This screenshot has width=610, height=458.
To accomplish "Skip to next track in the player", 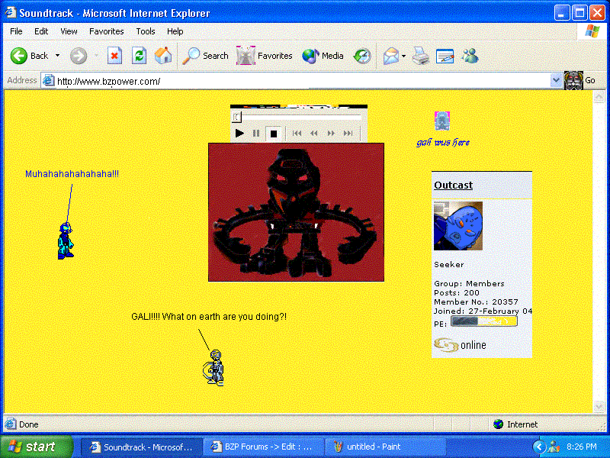I will [x=348, y=134].
